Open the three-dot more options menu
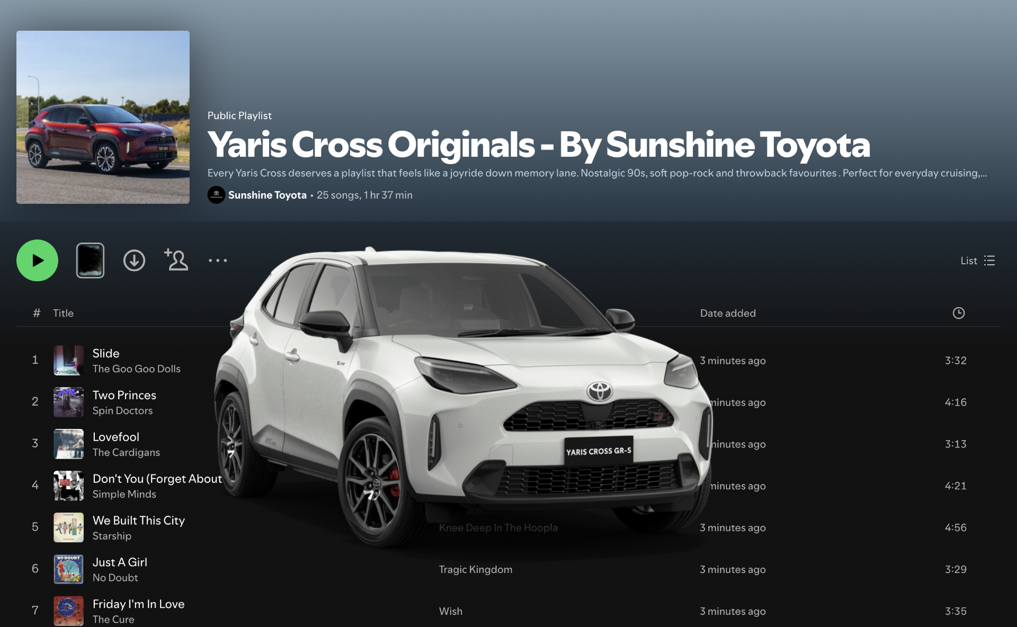Screen dimensions: 1017x627 (218, 260)
